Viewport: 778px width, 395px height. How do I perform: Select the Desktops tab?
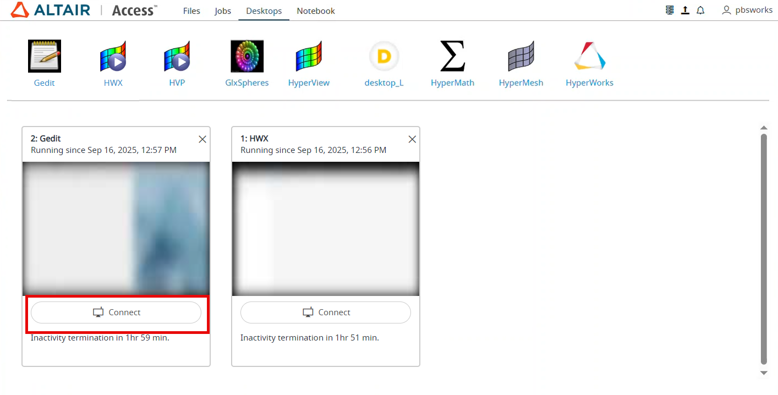264,10
